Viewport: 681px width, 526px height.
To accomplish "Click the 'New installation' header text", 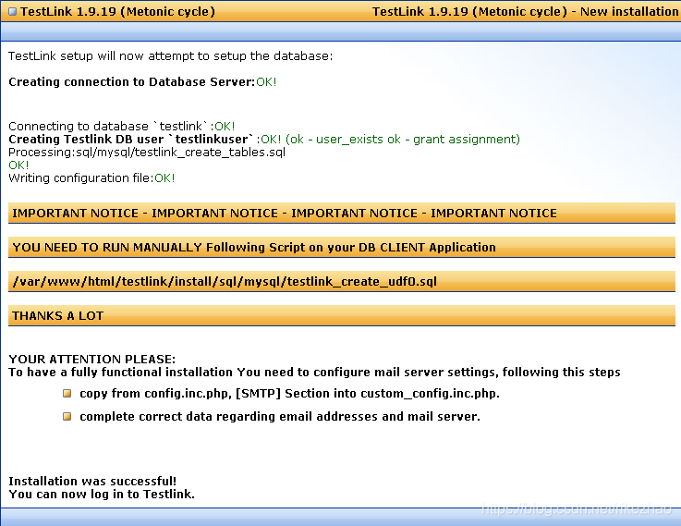I will [x=630, y=12].
